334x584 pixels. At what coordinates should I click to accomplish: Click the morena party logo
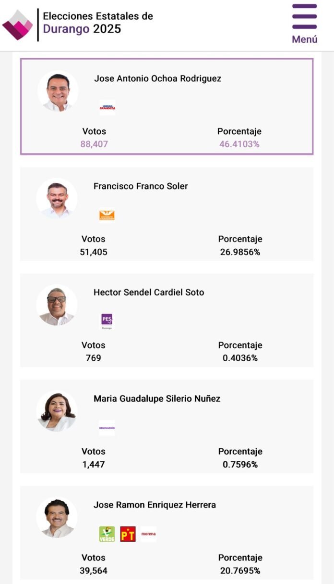[x=149, y=534]
